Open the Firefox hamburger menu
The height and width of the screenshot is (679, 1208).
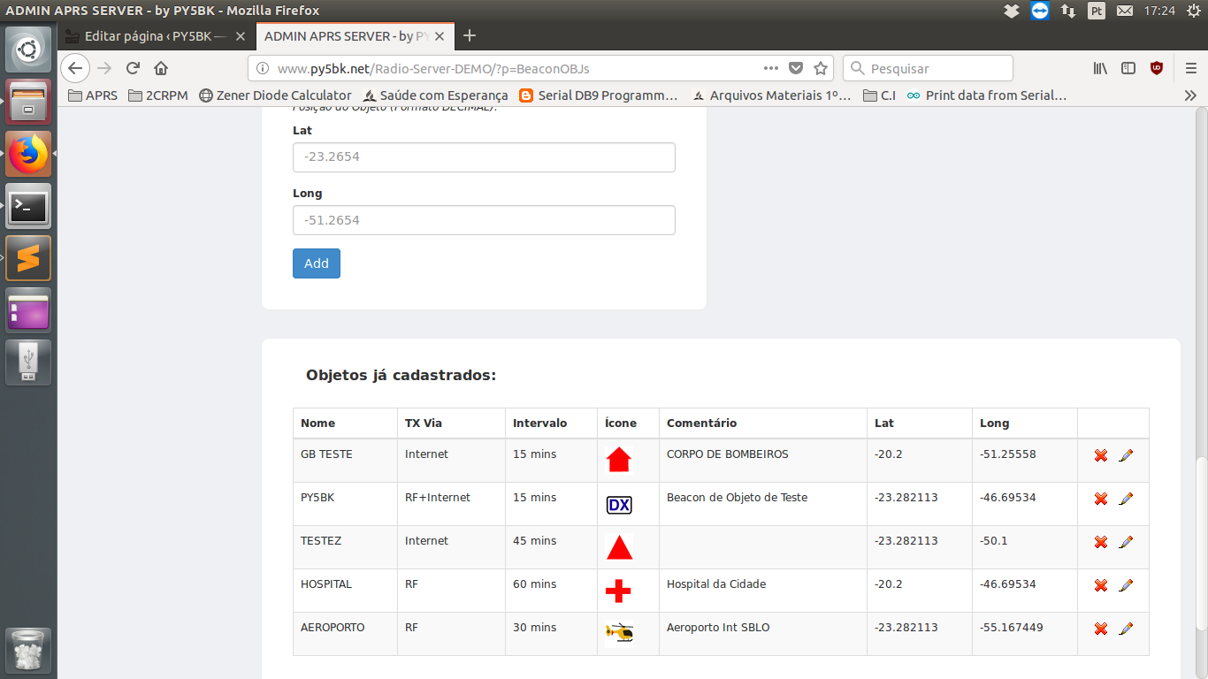click(x=1190, y=68)
